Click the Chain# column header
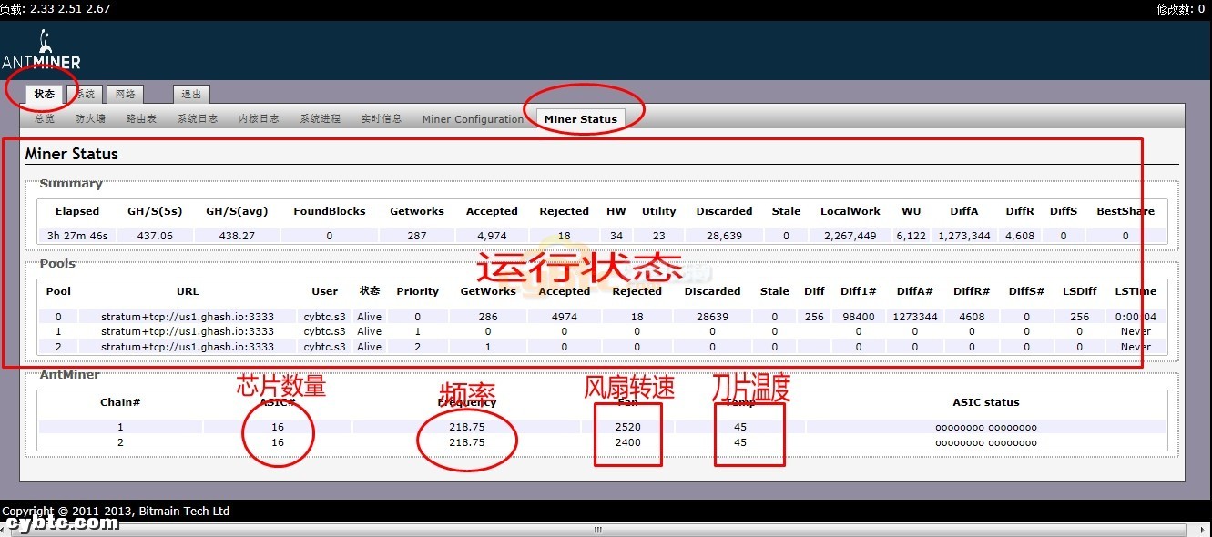The image size is (1212, 537). (x=120, y=402)
